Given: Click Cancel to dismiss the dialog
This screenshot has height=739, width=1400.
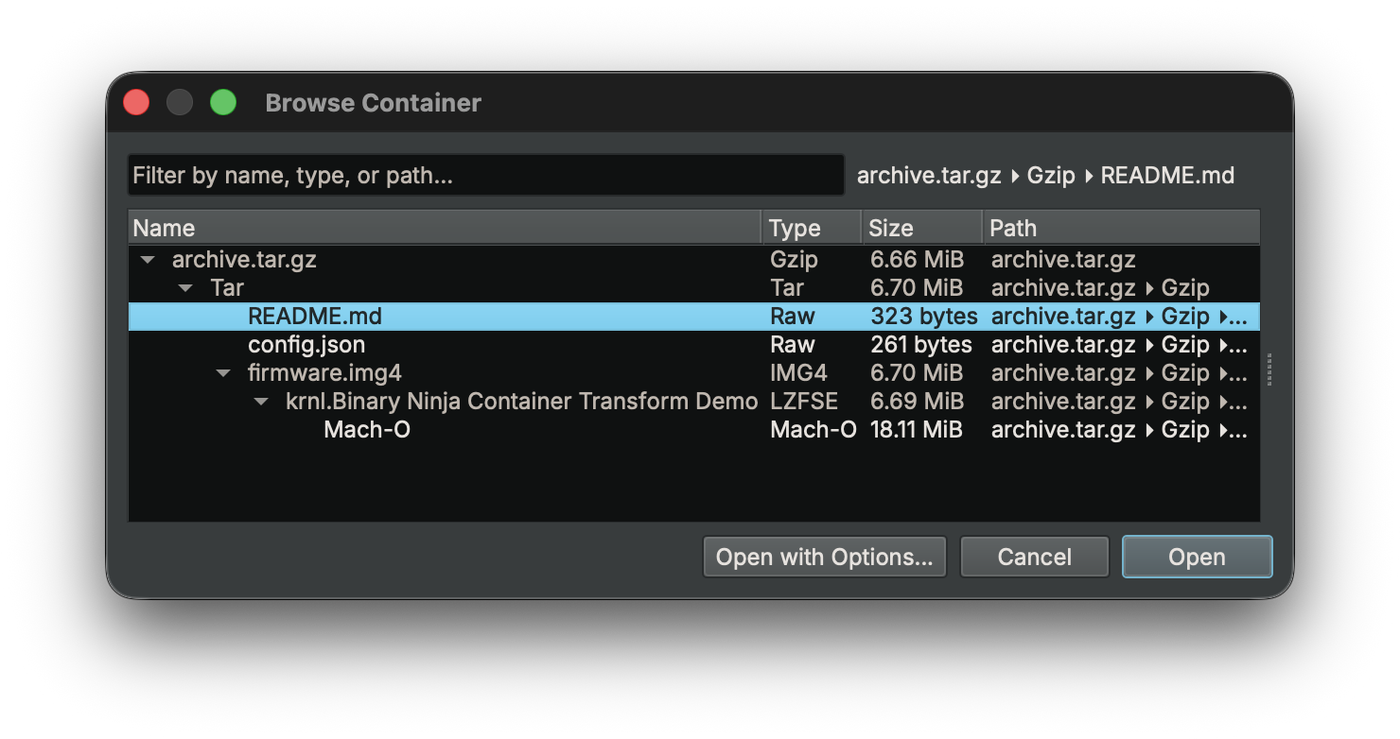Looking at the screenshot, I should pos(1034,557).
